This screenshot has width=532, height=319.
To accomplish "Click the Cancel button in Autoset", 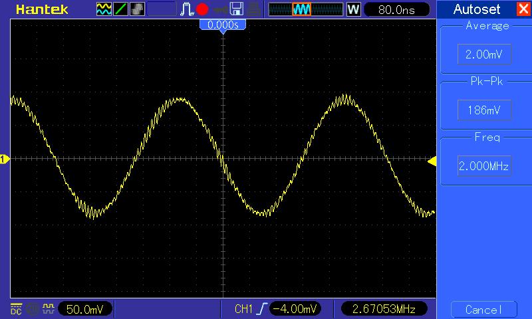I will click(484, 310).
